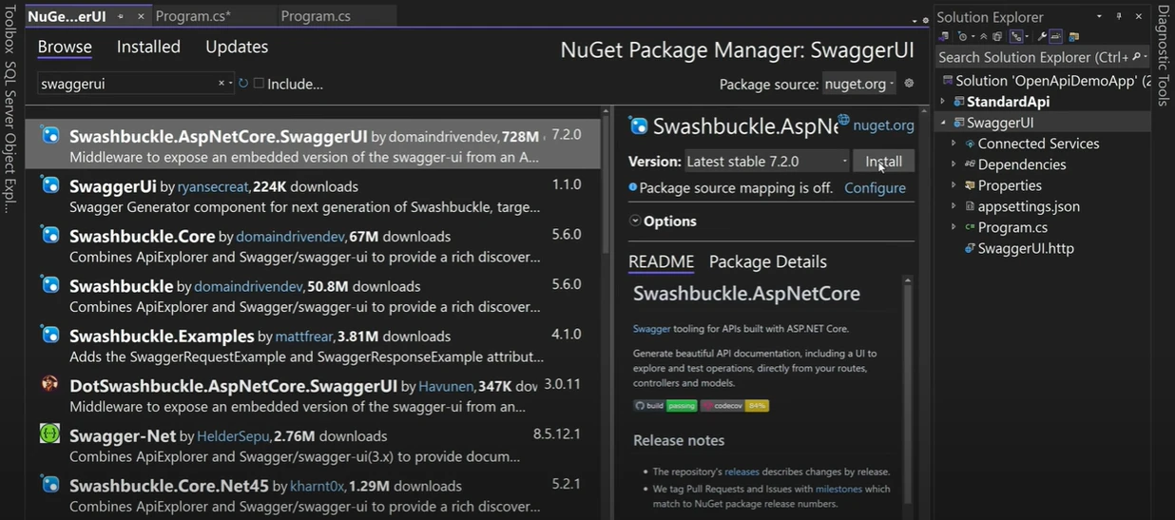
Task: Pin the Solution Explorer panel
Action: [x=1119, y=16]
